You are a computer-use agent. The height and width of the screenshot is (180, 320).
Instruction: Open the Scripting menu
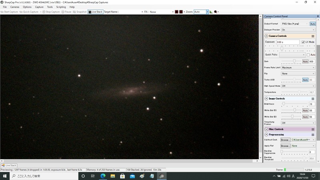(x=61, y=7)
